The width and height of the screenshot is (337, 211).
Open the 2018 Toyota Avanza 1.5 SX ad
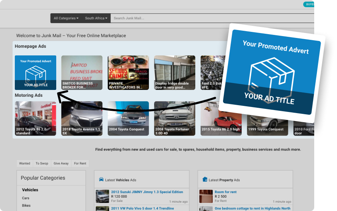(82, 118)
